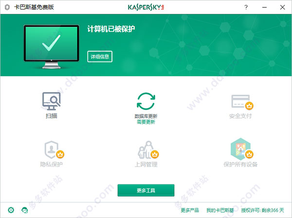Click the 详细信息 details button
Image resolution: width=292 pixels, height=218 pixels.
100,57
